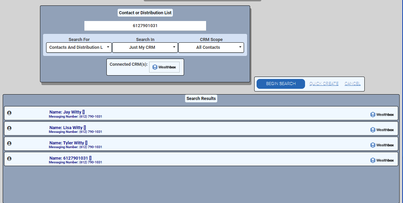The height and width of the screenshot is (203, 403).
Task: Click the person icon beside 6127901031 contact
Action: pyautogui.click(x=9, y=159)
